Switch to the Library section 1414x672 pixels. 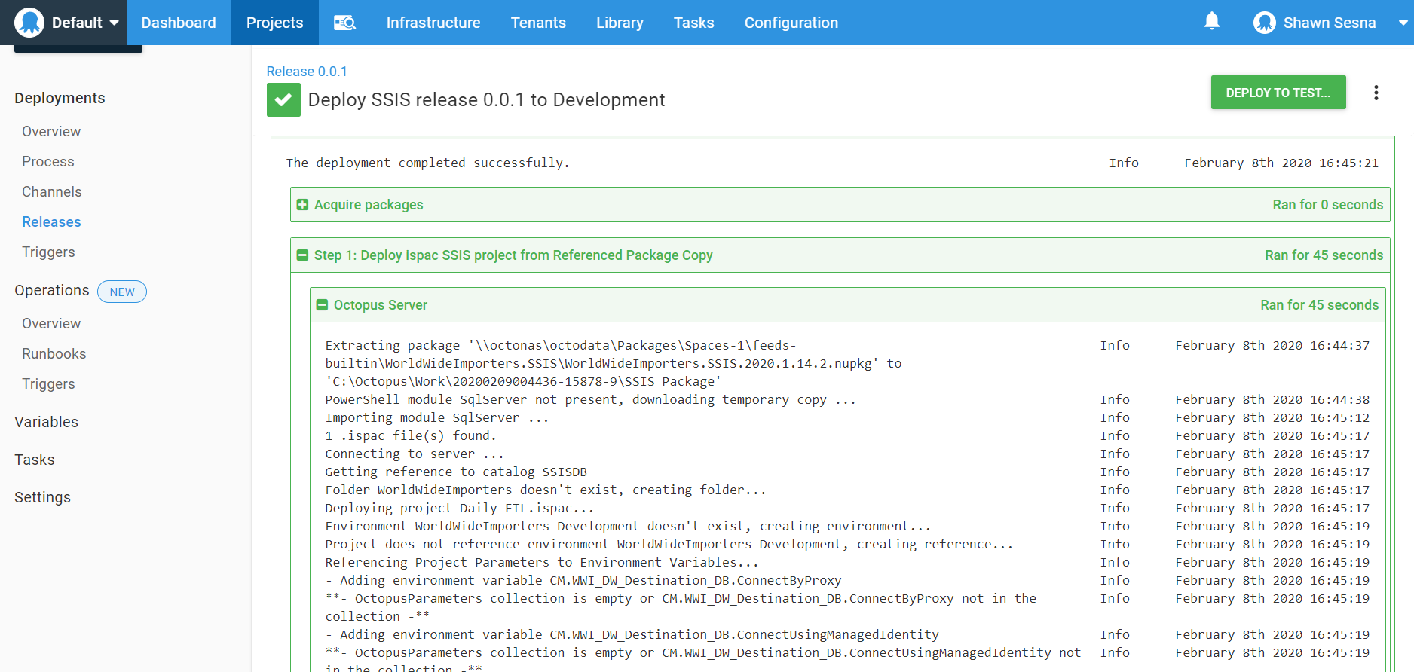(x=620, y=23)
